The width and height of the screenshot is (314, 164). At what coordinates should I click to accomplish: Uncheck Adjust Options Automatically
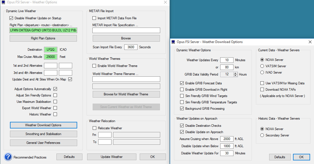pos(55,89)
